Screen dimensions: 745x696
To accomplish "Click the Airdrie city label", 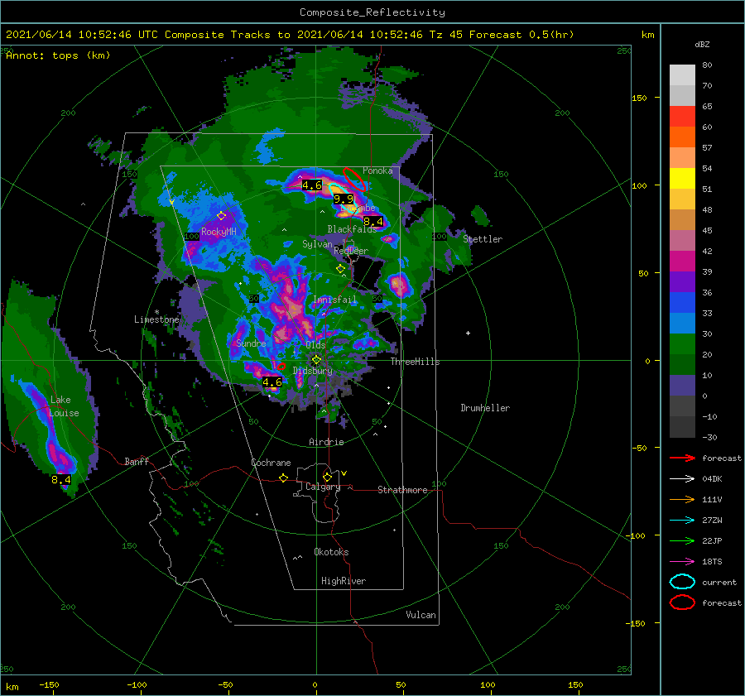I will coord(326,442).
